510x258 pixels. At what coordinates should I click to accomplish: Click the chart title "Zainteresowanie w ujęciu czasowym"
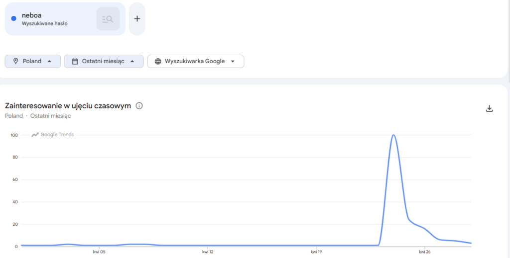pyautogui.click(x=68, y=105)
